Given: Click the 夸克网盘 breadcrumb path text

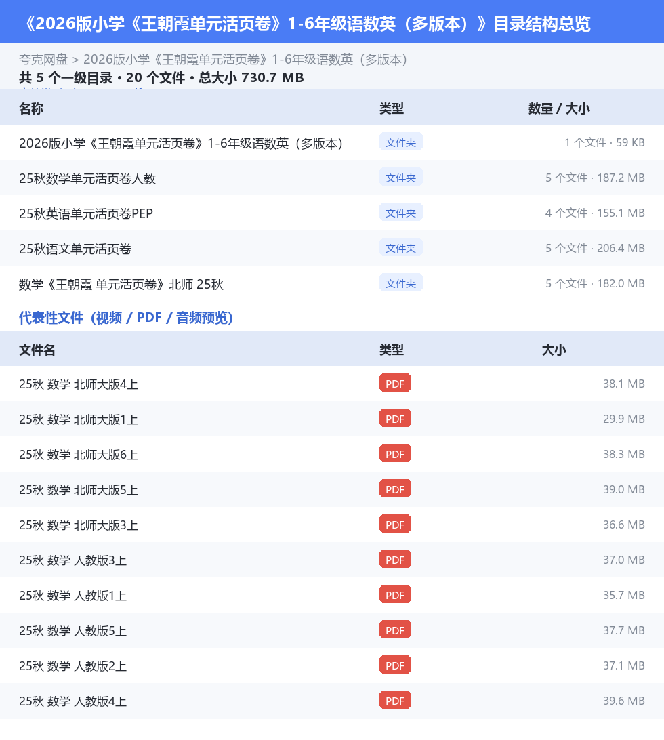Looking at the screenshot, I should [x=213, y=60].
